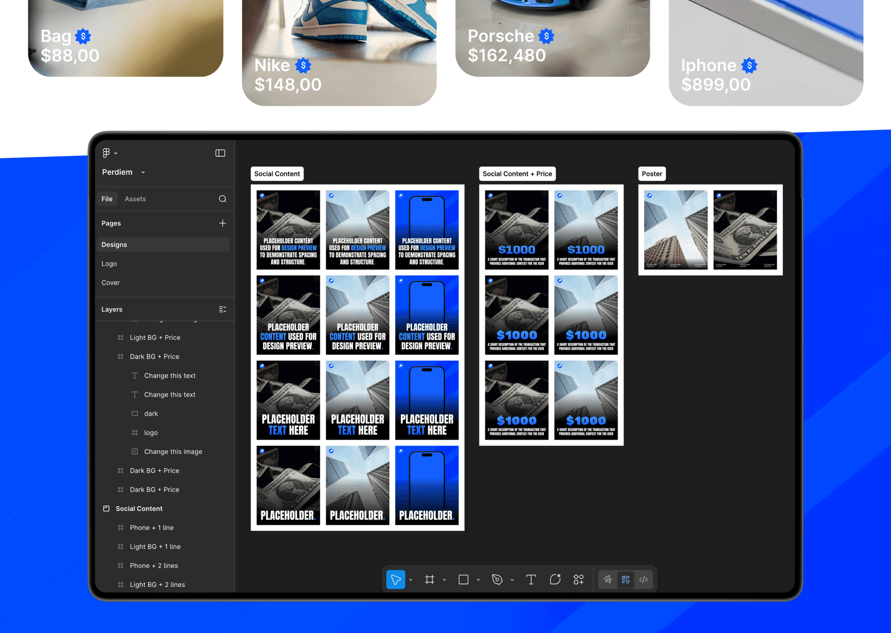Select the Move tool in the toolbar

(x=395, y=580)
